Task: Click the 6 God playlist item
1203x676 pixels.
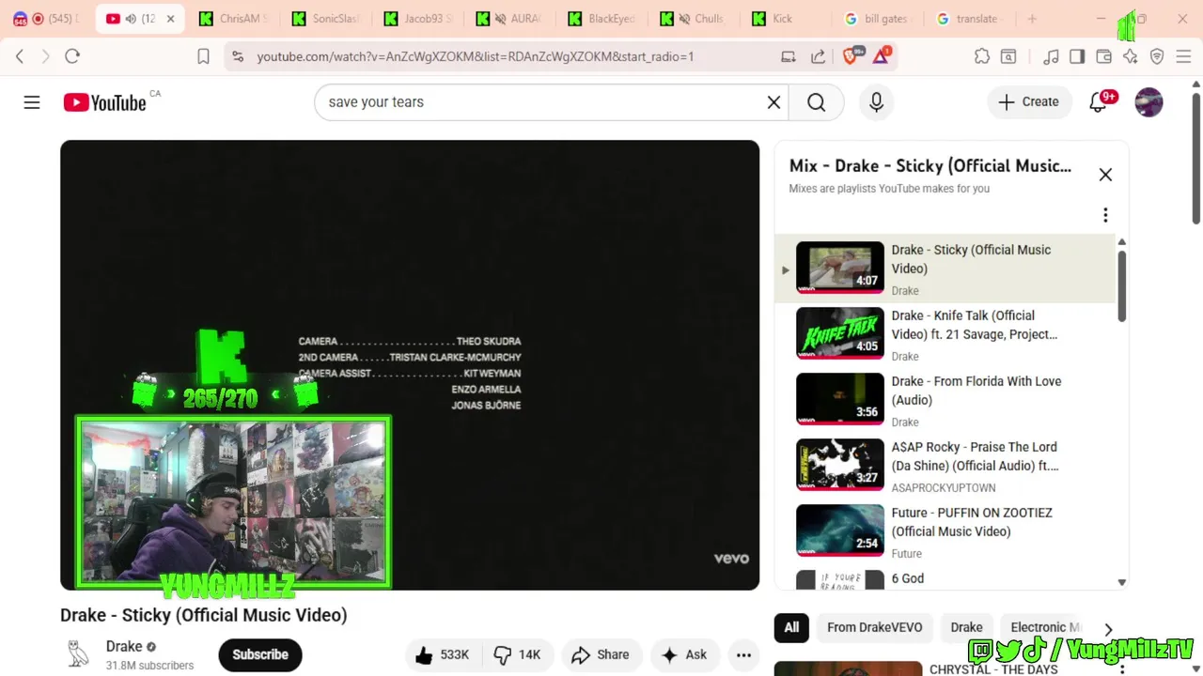Action: click(x=945, y=579)
